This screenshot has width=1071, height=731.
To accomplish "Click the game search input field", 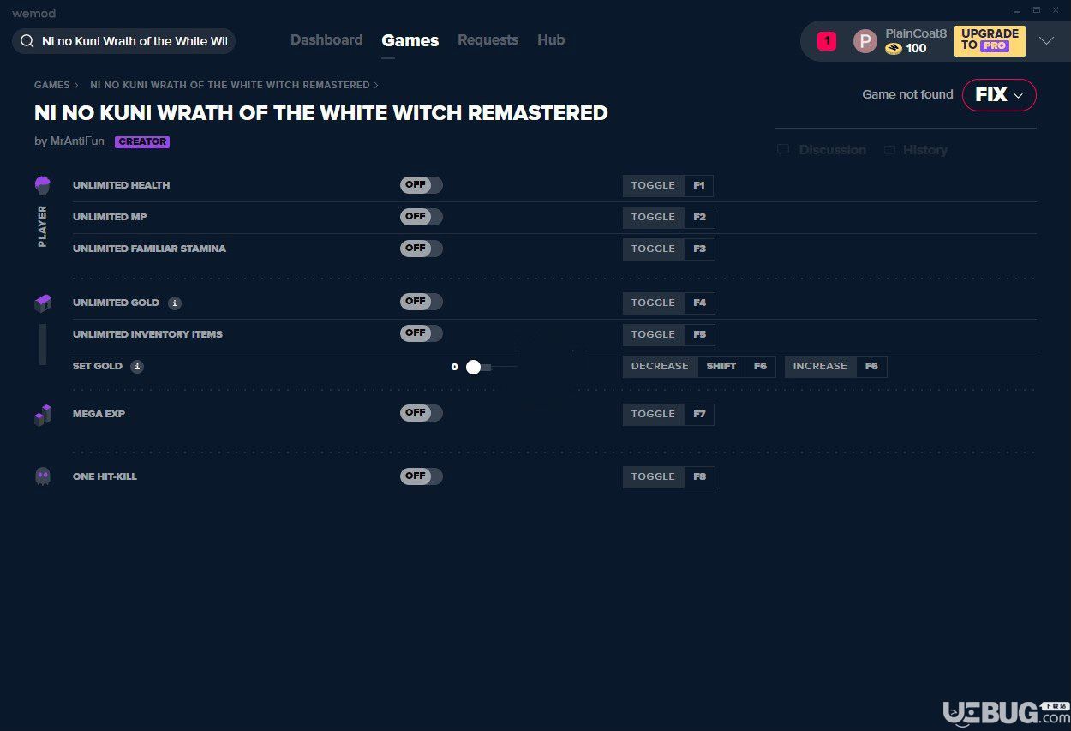I will pos(123,41).
